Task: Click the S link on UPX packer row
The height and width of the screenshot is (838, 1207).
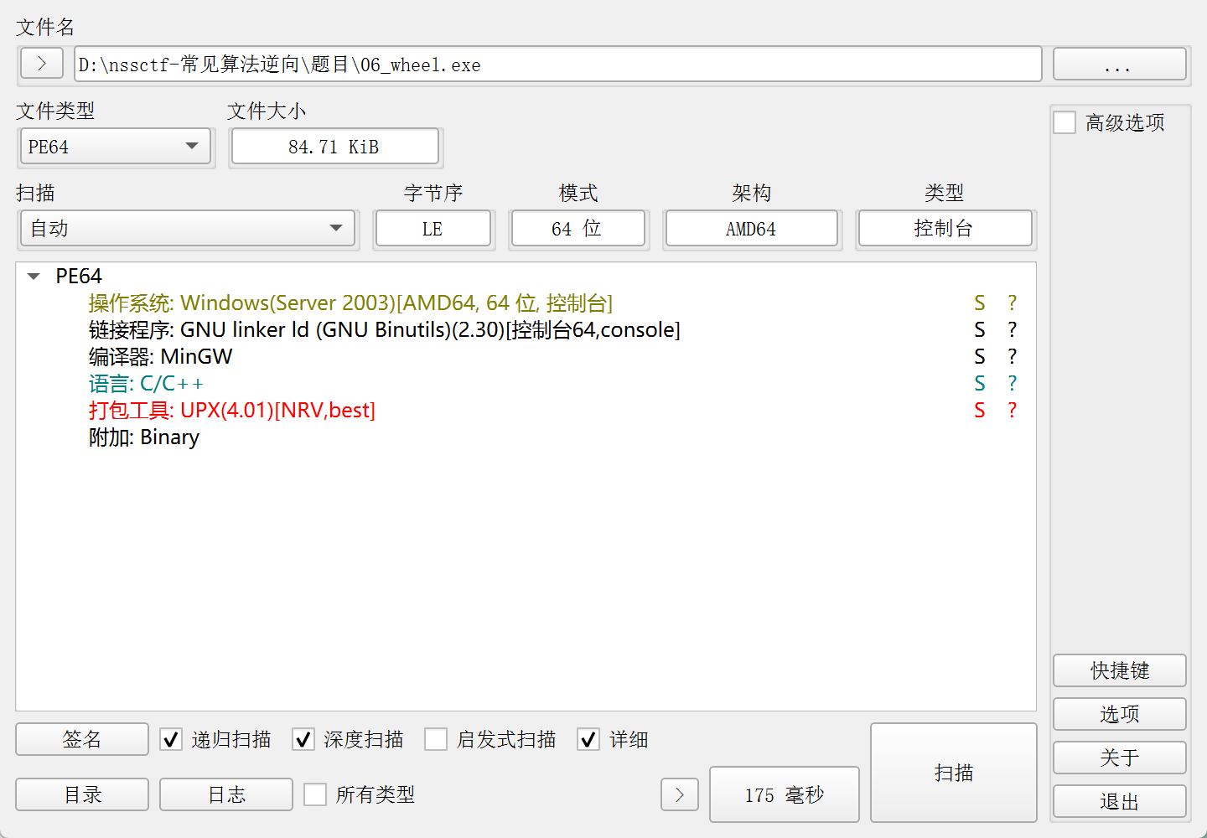Action: 979,411
